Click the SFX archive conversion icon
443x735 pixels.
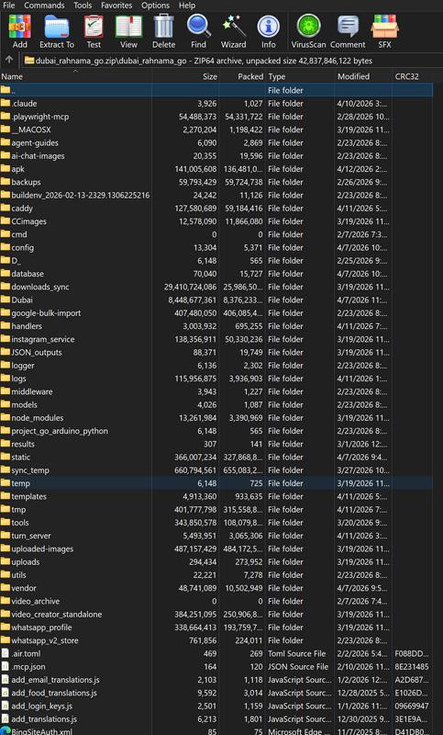point(384,31)
